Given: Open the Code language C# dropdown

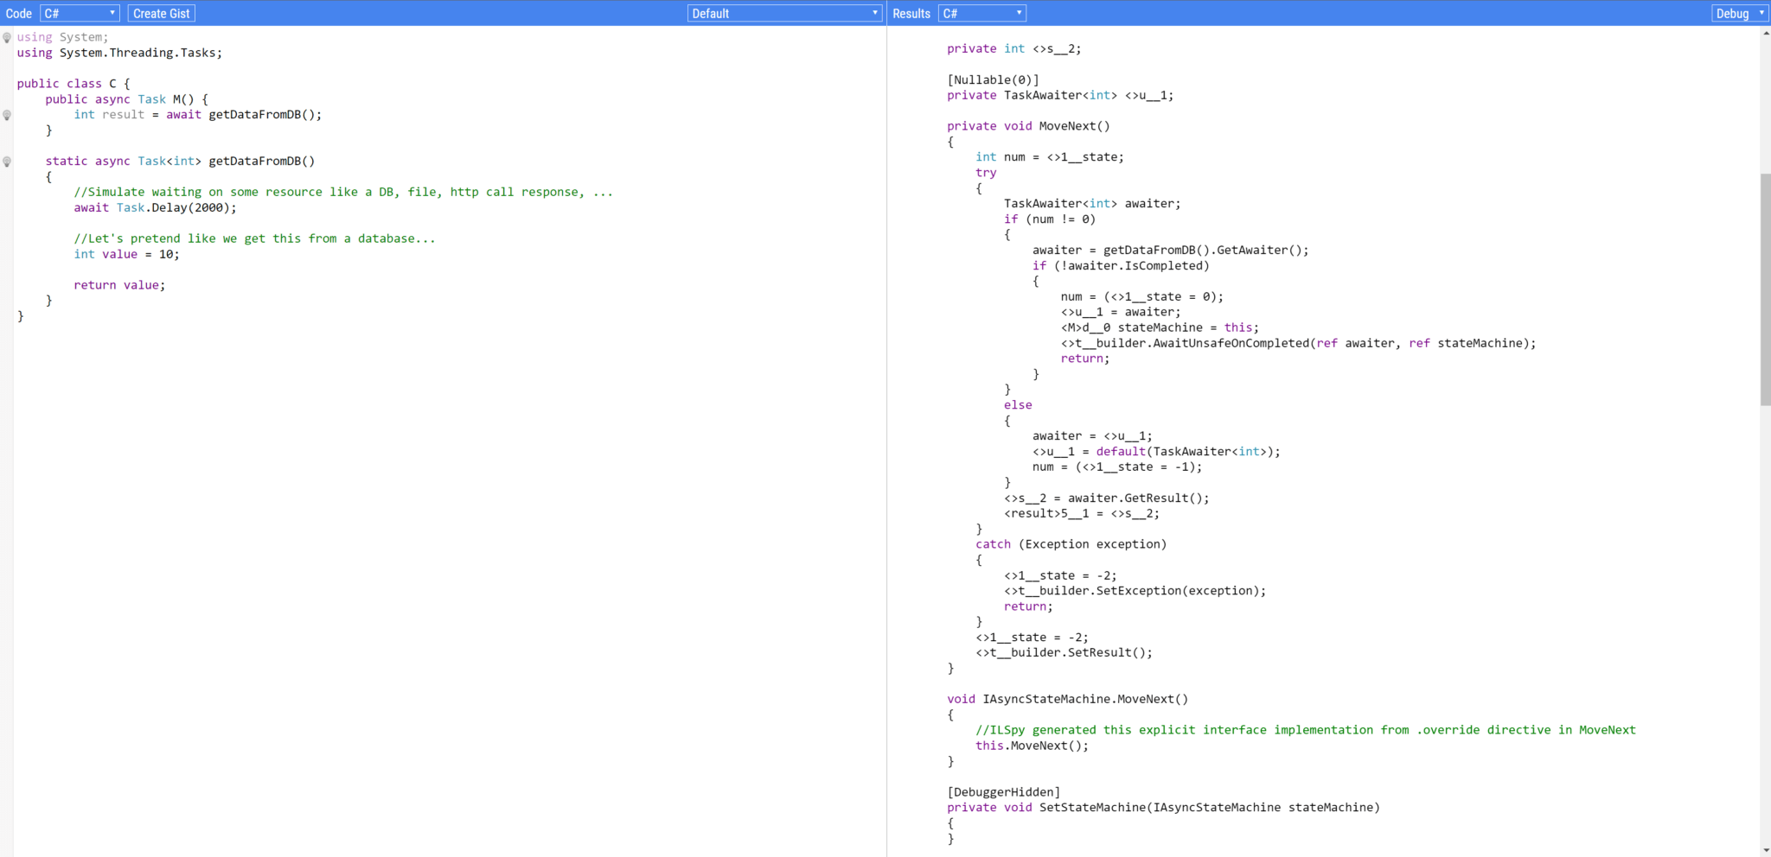Looking at the screenshot, I should tap(79, 13).
